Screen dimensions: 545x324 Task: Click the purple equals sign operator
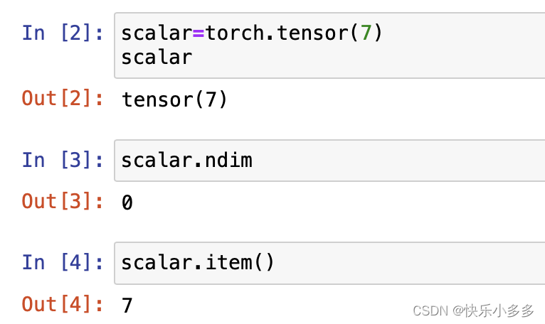click(x=199, y=33)
